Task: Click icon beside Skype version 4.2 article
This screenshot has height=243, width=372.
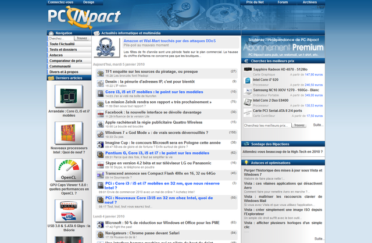Action: (101, 165)
